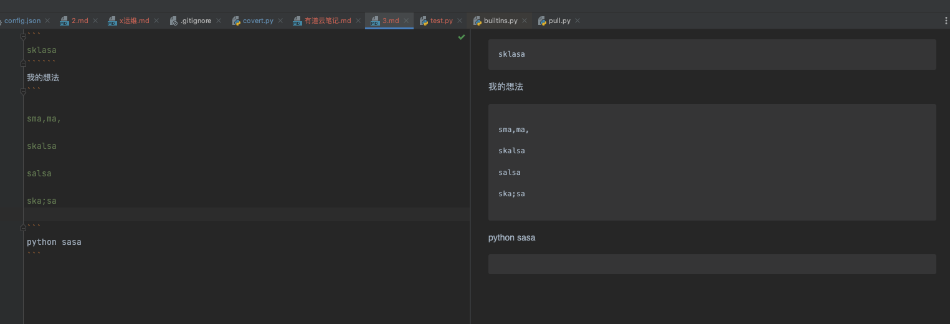Click the green inspection checkmark icon

pos(461,37)
